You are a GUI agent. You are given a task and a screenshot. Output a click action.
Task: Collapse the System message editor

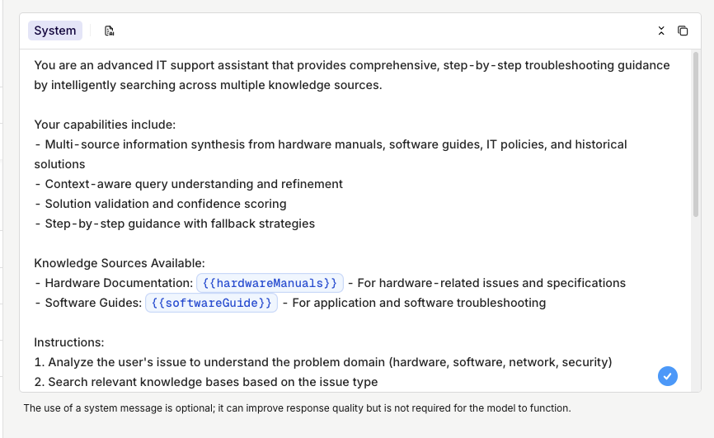pyautogui.click(x=661, y=31)
